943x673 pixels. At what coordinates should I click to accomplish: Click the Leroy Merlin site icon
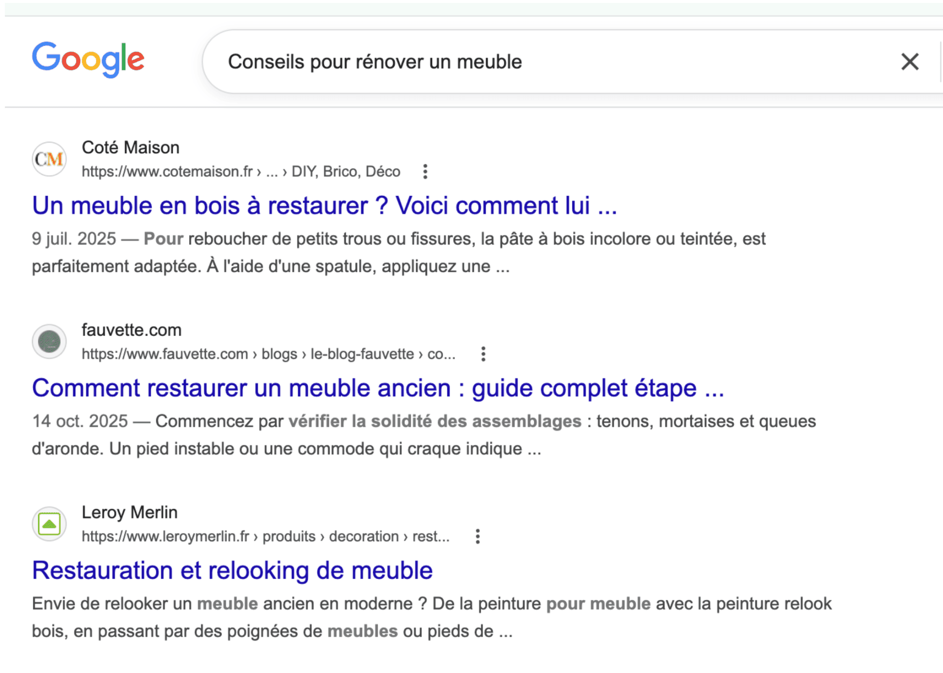pos(49,524)
